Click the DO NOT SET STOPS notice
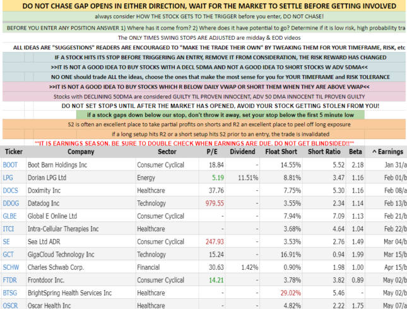The image size is (407, 309). pos(220,106)
